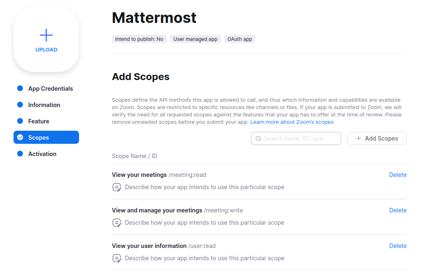Click the magnifier icon in search box
This screenshot has width=444, height=279.
click(x=258, y=138)
